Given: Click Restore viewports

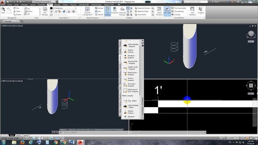Looking at the screenshot, I should [99, 14].
